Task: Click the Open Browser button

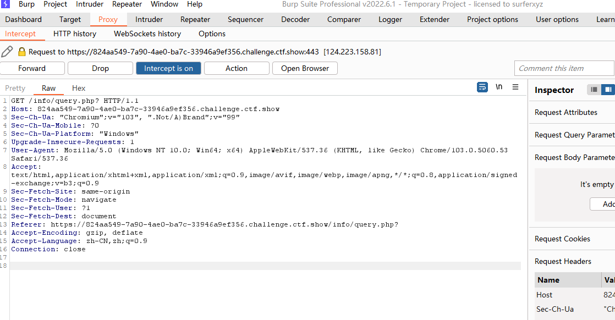Action: (x=305, y=68)
